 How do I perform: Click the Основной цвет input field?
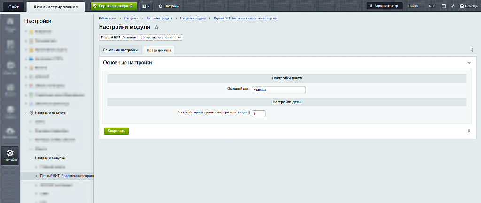pos(279,90)
